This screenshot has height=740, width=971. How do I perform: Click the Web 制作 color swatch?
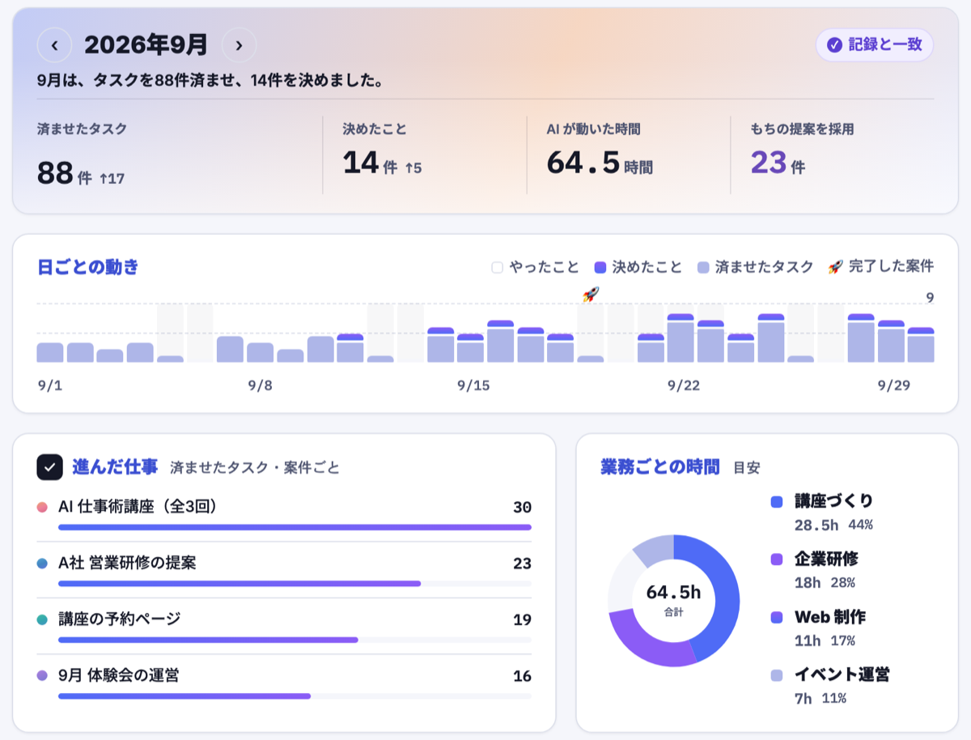pyautogui.click(x=777, y=618)
